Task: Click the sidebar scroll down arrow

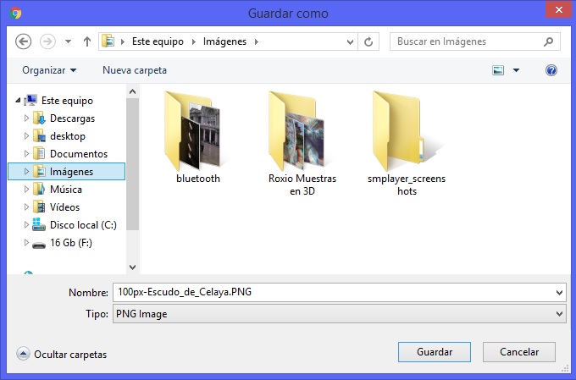Action: coord(132,267)
